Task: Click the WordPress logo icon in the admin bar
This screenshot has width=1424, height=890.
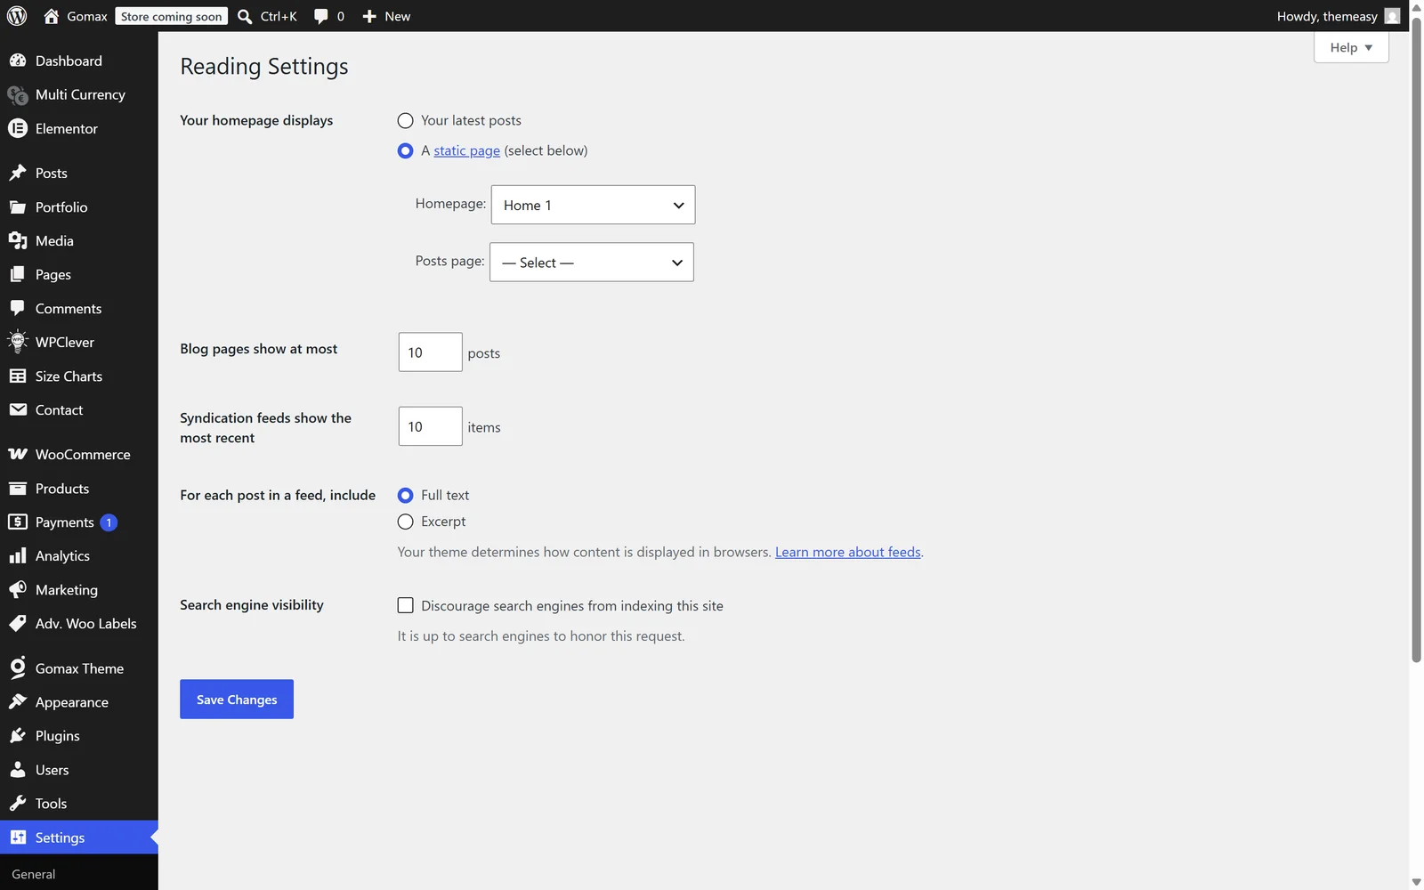Action: [17, 16]
